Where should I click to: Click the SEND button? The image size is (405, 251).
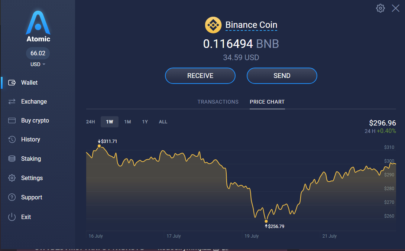[x=282, y=76]
